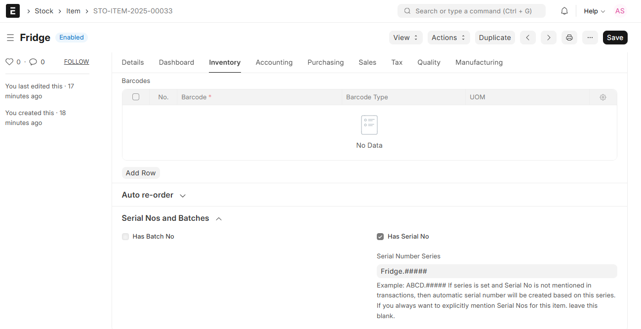The width and height of the screenshot is (641, 329).
Task: Uncheck the Has Serial No checkbox
Action: coord(380,237)
